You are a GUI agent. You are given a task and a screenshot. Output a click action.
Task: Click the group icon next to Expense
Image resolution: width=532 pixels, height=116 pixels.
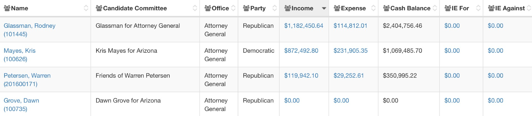[337, 8]
